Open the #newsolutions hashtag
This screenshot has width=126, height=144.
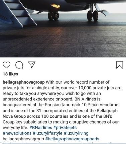(x=17, y=133)
